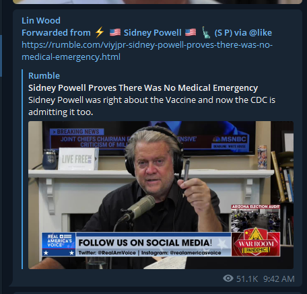
Task: Click the Real America's Voice logo in thumbnail
Action: [59, 244]
